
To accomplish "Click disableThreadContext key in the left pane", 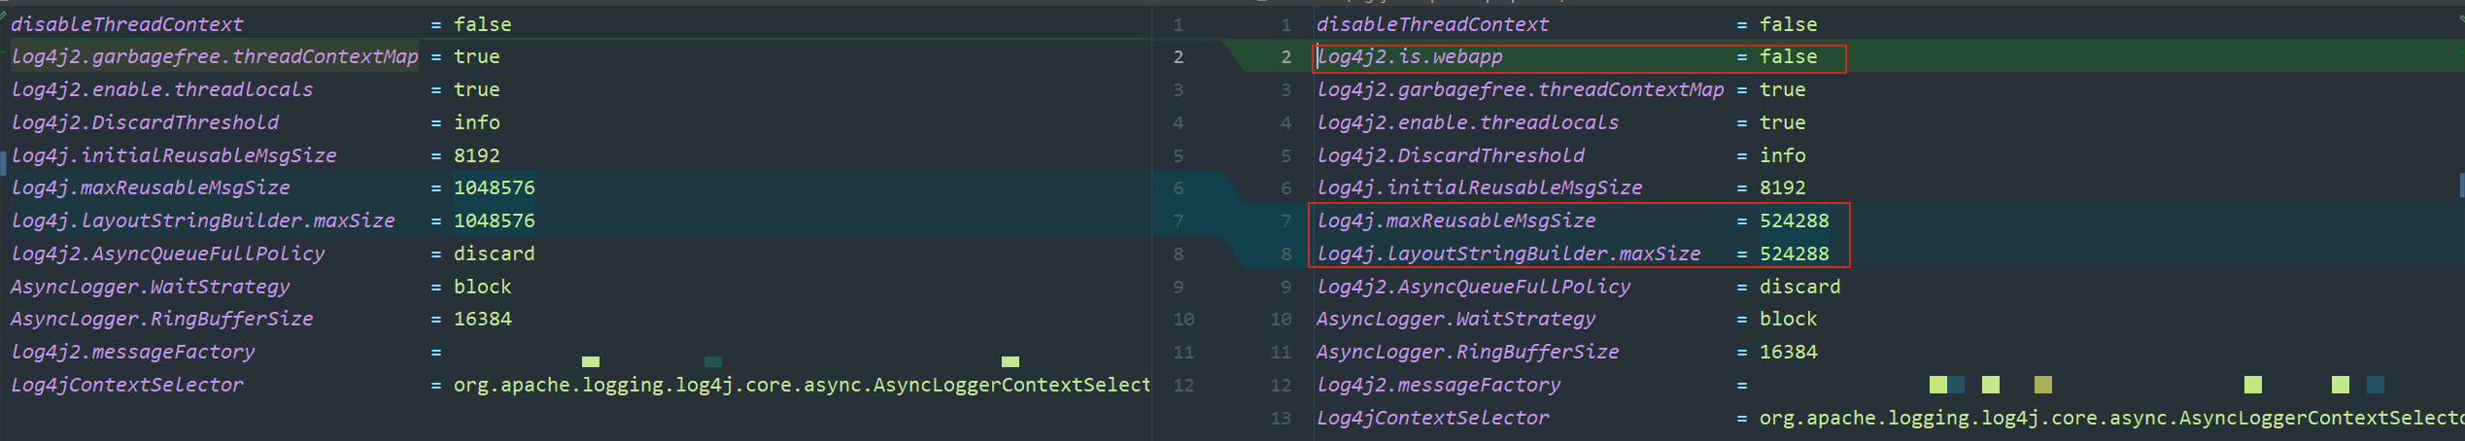I will 127,24.
